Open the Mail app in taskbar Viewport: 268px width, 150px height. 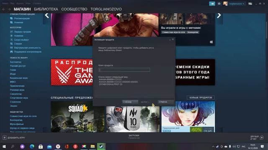[49, 146]
